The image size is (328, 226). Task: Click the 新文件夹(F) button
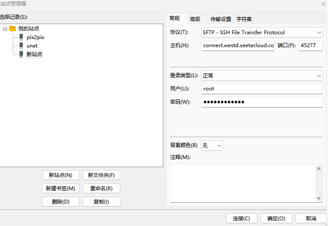[x=102, y=175]
